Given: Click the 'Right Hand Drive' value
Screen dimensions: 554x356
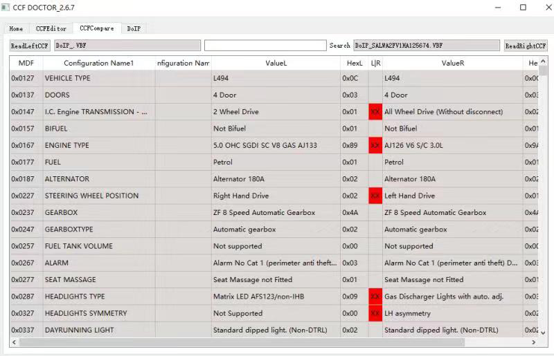Looking at the screenshot, I should click(x=241, y=196).
